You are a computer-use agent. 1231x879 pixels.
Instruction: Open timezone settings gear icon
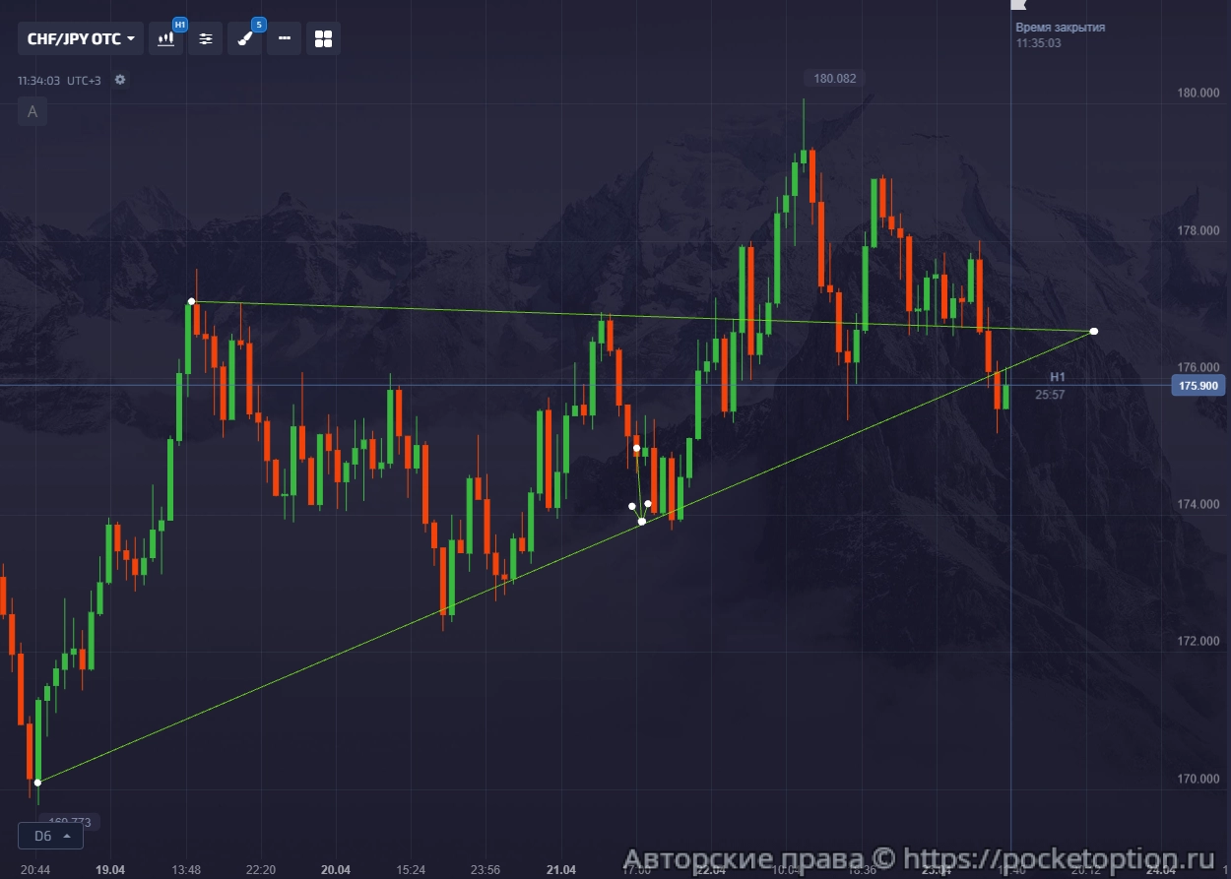pyautogui.click(x=120, y=80)
